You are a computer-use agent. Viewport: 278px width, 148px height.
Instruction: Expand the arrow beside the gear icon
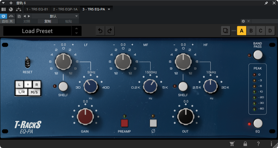pyautogui.click(x=249, y=21)
